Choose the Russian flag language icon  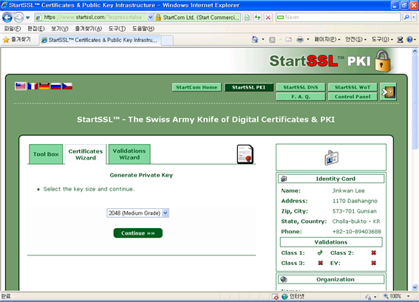click(56, 86)
